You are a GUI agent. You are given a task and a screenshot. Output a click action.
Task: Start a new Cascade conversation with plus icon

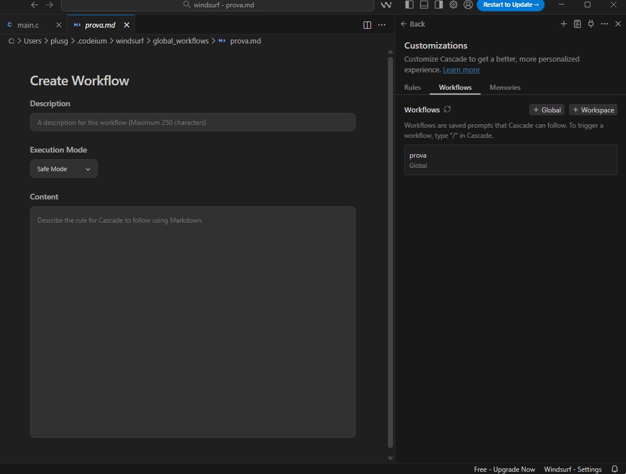pyautogui.click(x=563, y=24)
